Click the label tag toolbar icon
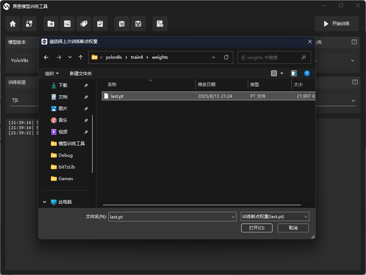Viewport: 366px width, 275px height. tap(84, 24)
